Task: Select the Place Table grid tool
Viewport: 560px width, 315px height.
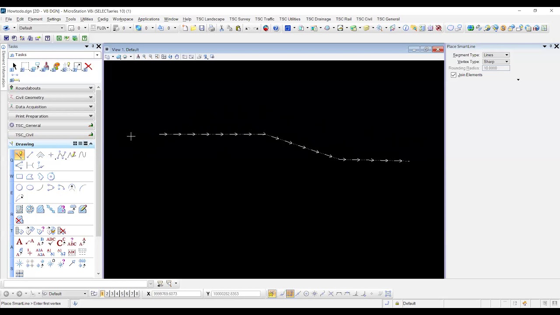Action: pyautogui.click(x=19, y=274)
